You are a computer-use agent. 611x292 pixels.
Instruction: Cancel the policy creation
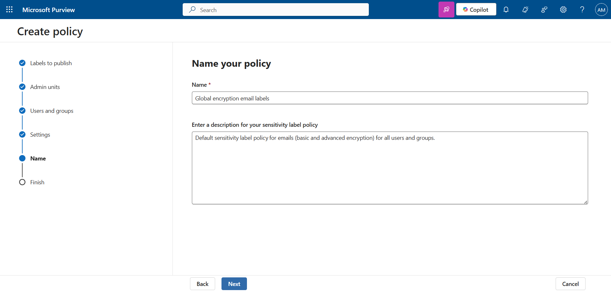click(x=570, y=284)
